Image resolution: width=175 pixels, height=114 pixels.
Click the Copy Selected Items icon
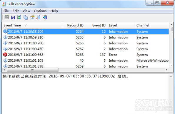coord(26,17)
